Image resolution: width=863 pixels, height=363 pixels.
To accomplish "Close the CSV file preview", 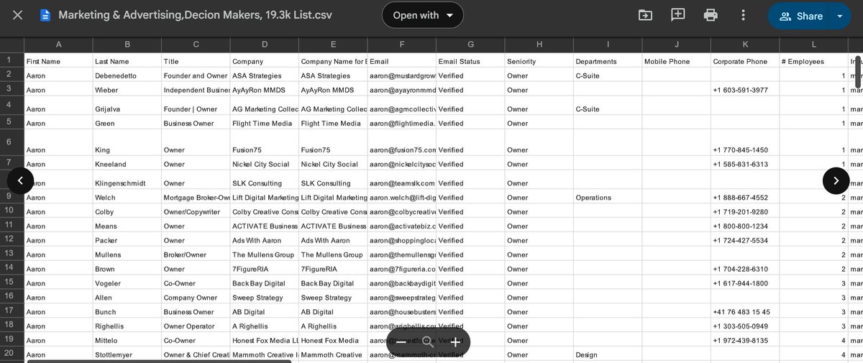I will click(x=18, y=15).
